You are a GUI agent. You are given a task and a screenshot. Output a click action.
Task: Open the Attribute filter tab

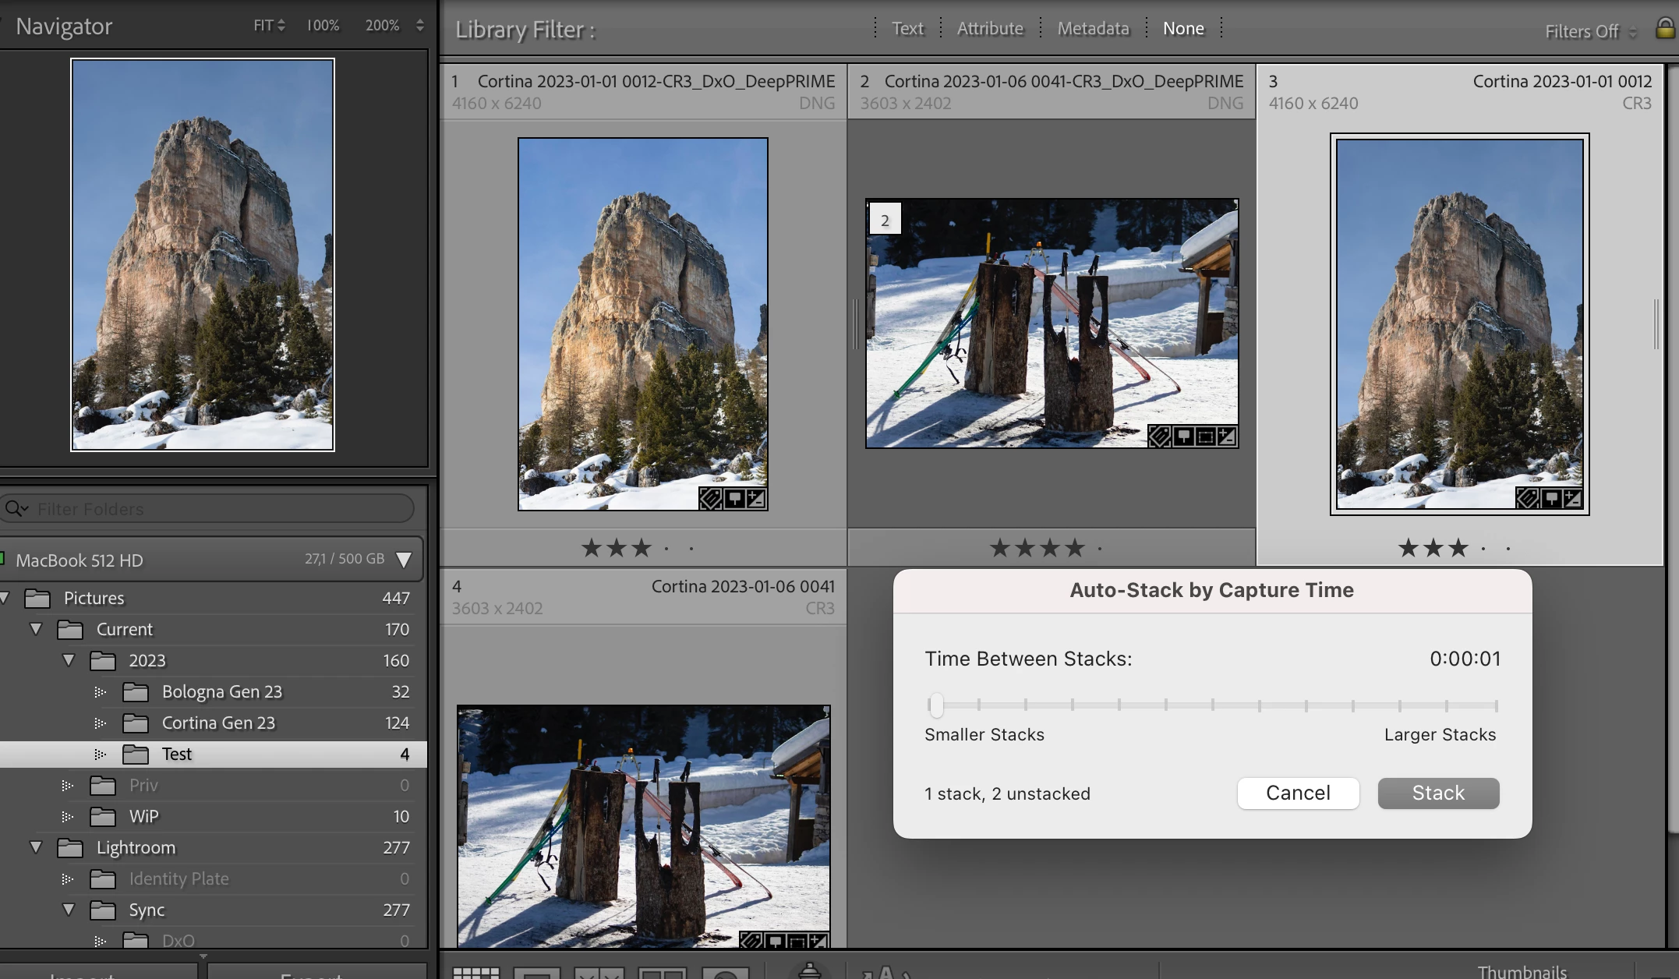990,29
